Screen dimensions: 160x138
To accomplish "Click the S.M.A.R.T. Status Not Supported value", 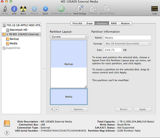I will point(126,128).
